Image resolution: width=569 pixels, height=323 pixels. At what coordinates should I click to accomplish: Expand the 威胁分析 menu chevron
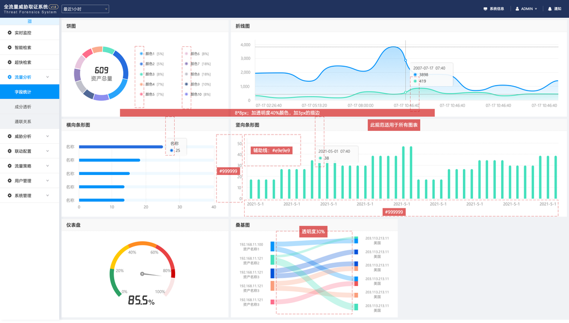[47, 136]
